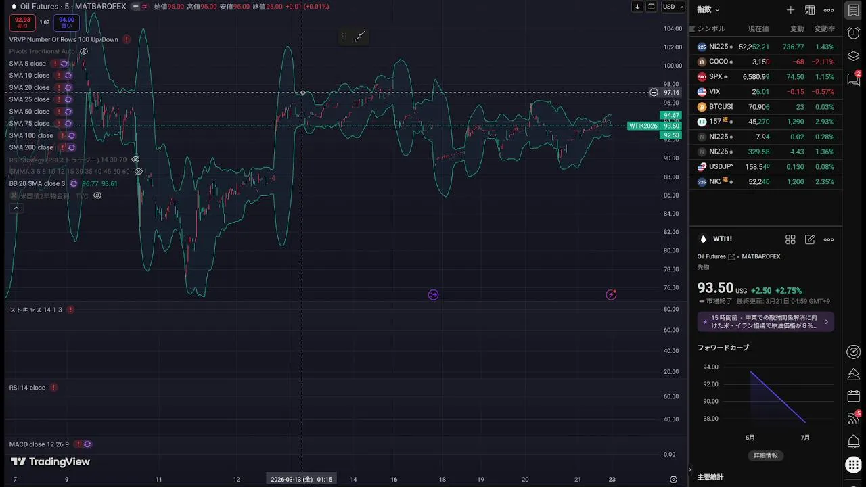Toggle visibility of GMMA indicator

pos(139,172)
